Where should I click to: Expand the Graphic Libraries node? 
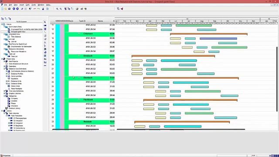(x=4, y=93)
